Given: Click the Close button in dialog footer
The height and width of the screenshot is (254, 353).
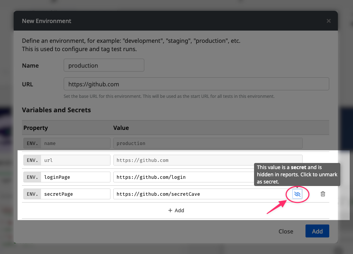Looking at the screenshot, I should 286,231.
